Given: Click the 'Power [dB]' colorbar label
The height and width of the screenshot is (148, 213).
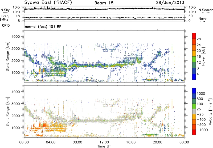Looking at the screenshot, I should tap(203, 56).
